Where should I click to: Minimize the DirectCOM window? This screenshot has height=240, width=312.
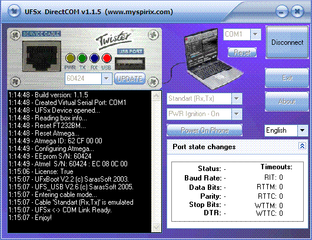pyautogui.click(x=281, y=11)
